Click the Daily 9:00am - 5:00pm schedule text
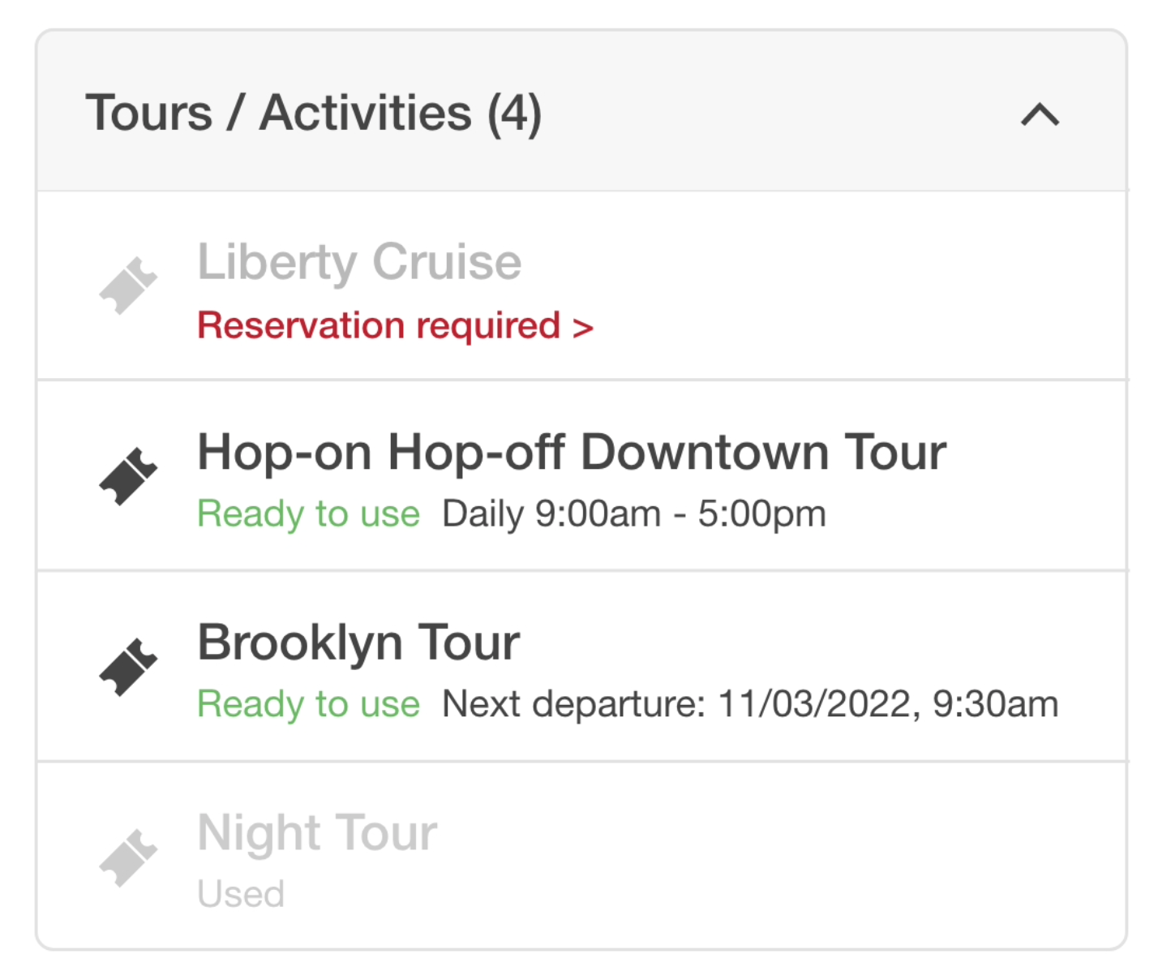 click(x=634, y=514)
